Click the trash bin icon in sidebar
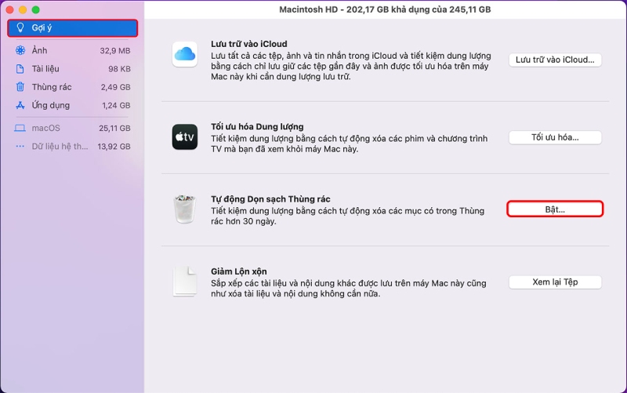The width and height of the screenshot is (627, 393). coord(20,86)
